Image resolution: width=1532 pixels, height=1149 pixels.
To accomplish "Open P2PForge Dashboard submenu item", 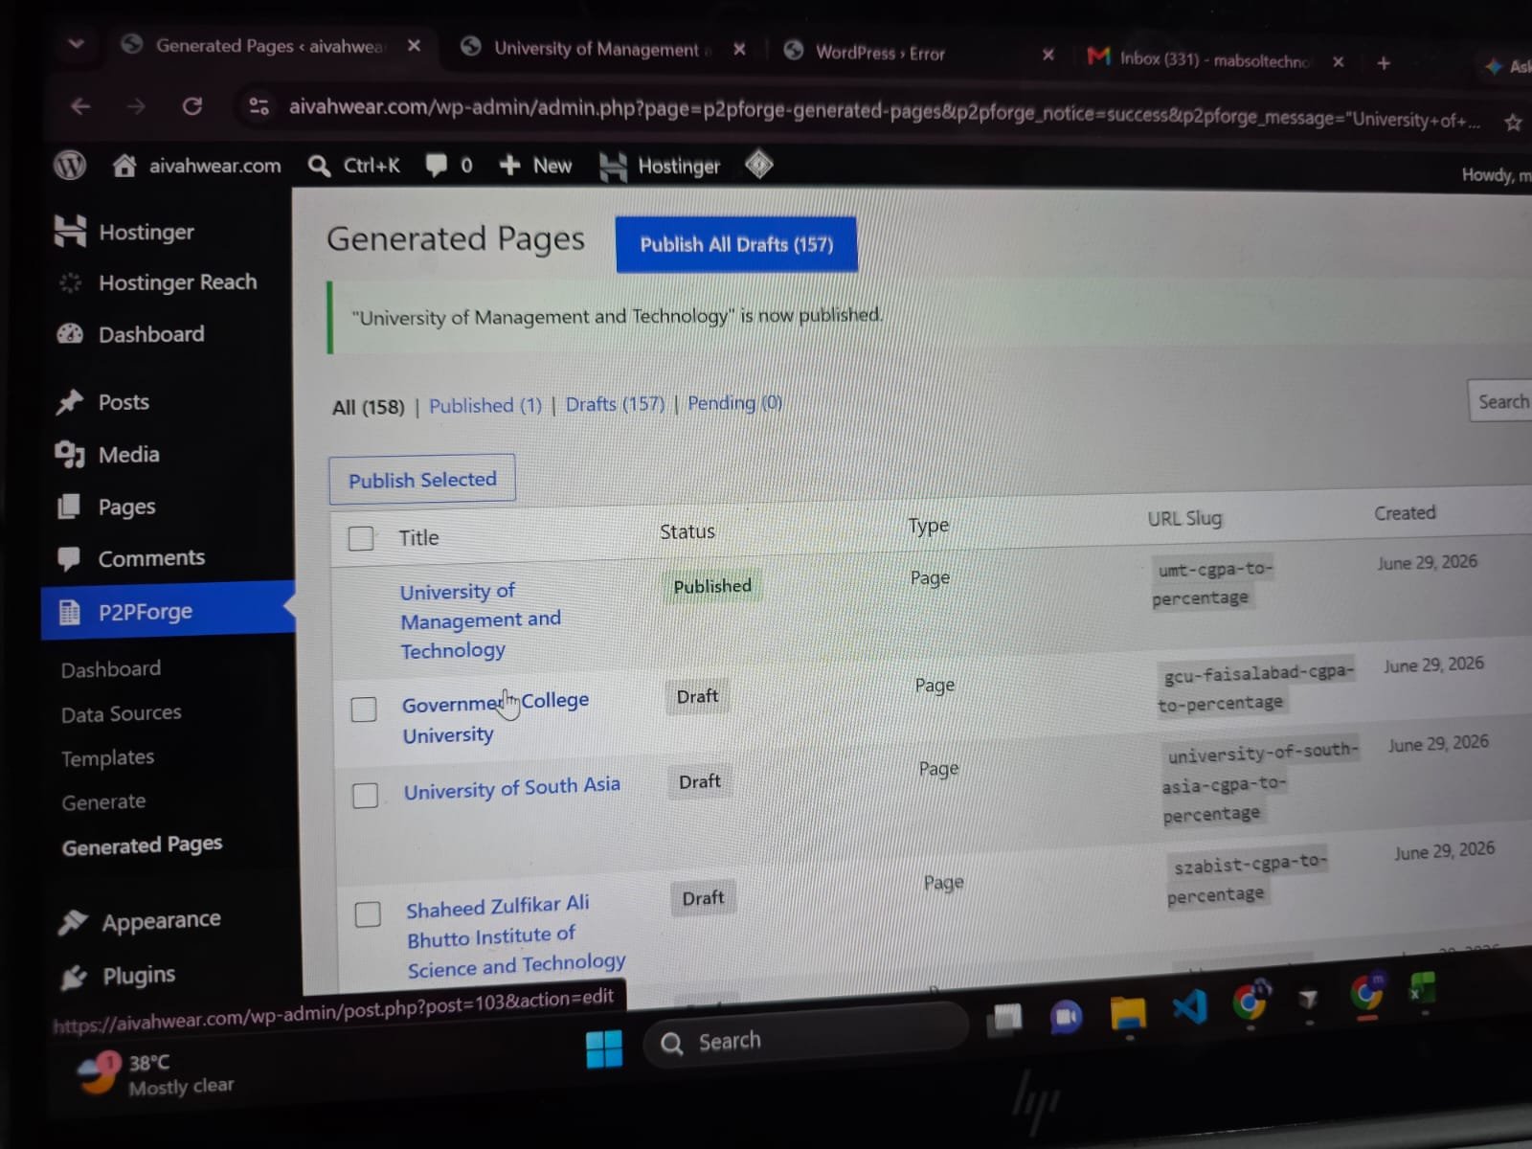I will [x=111, y=669].
